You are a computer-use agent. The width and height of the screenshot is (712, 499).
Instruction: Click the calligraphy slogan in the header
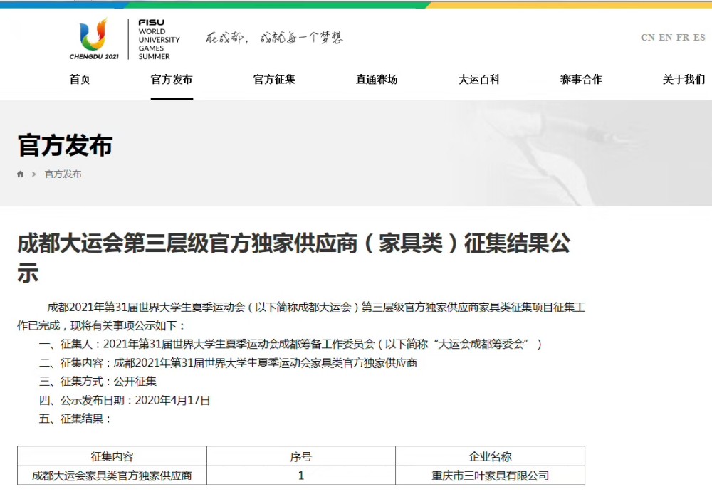274,38
